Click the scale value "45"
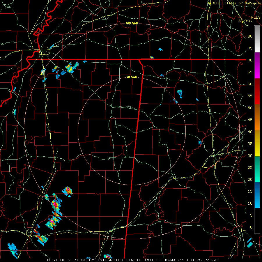The image size is (262, 262). [250, 120]
